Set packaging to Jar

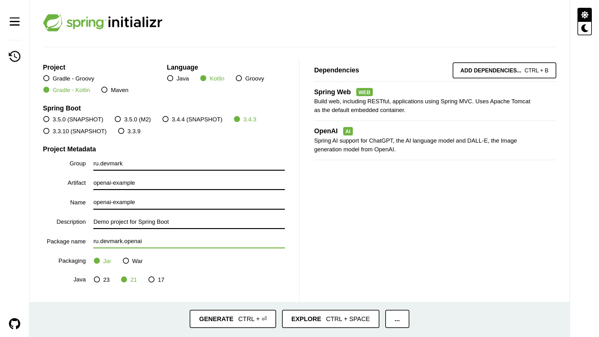[x=102, y=261]
